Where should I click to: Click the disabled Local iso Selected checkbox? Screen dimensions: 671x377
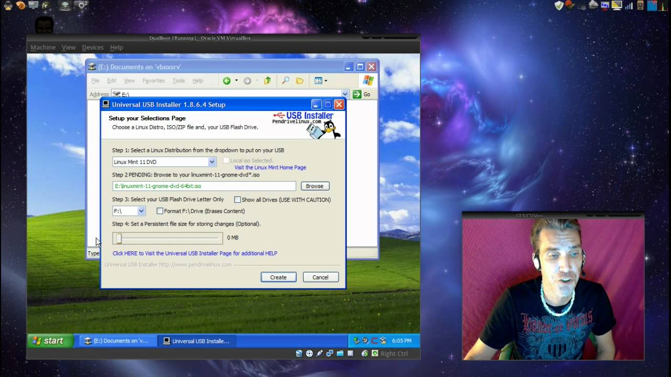click(226, 161)
